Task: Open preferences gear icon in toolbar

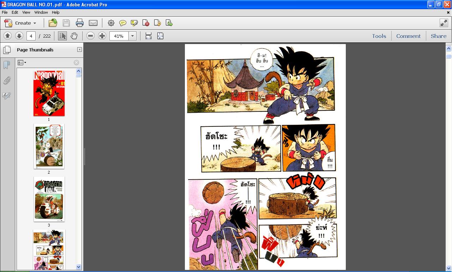Action: 111,23
